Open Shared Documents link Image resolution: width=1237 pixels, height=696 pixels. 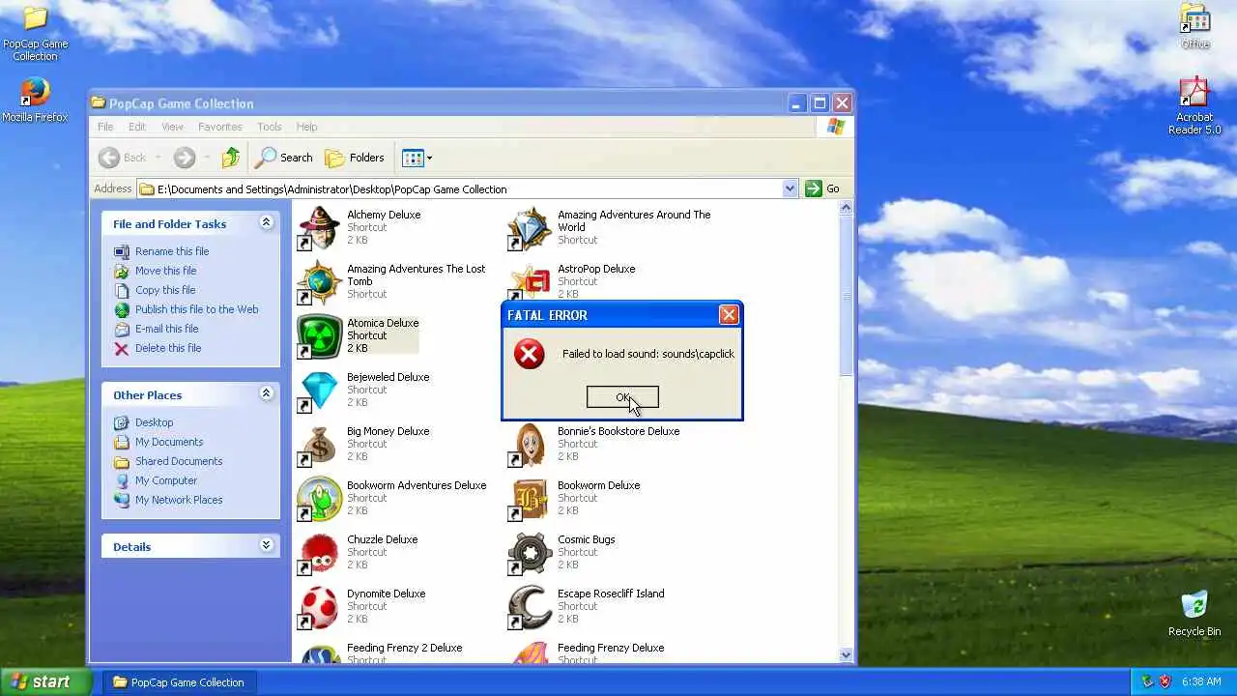point(179,461)
